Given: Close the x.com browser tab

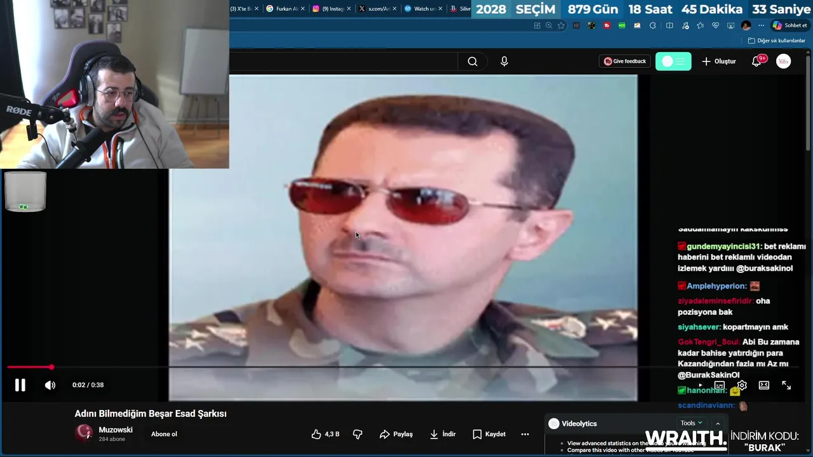Looking at the screenshot, I should (x=395, y=9).
